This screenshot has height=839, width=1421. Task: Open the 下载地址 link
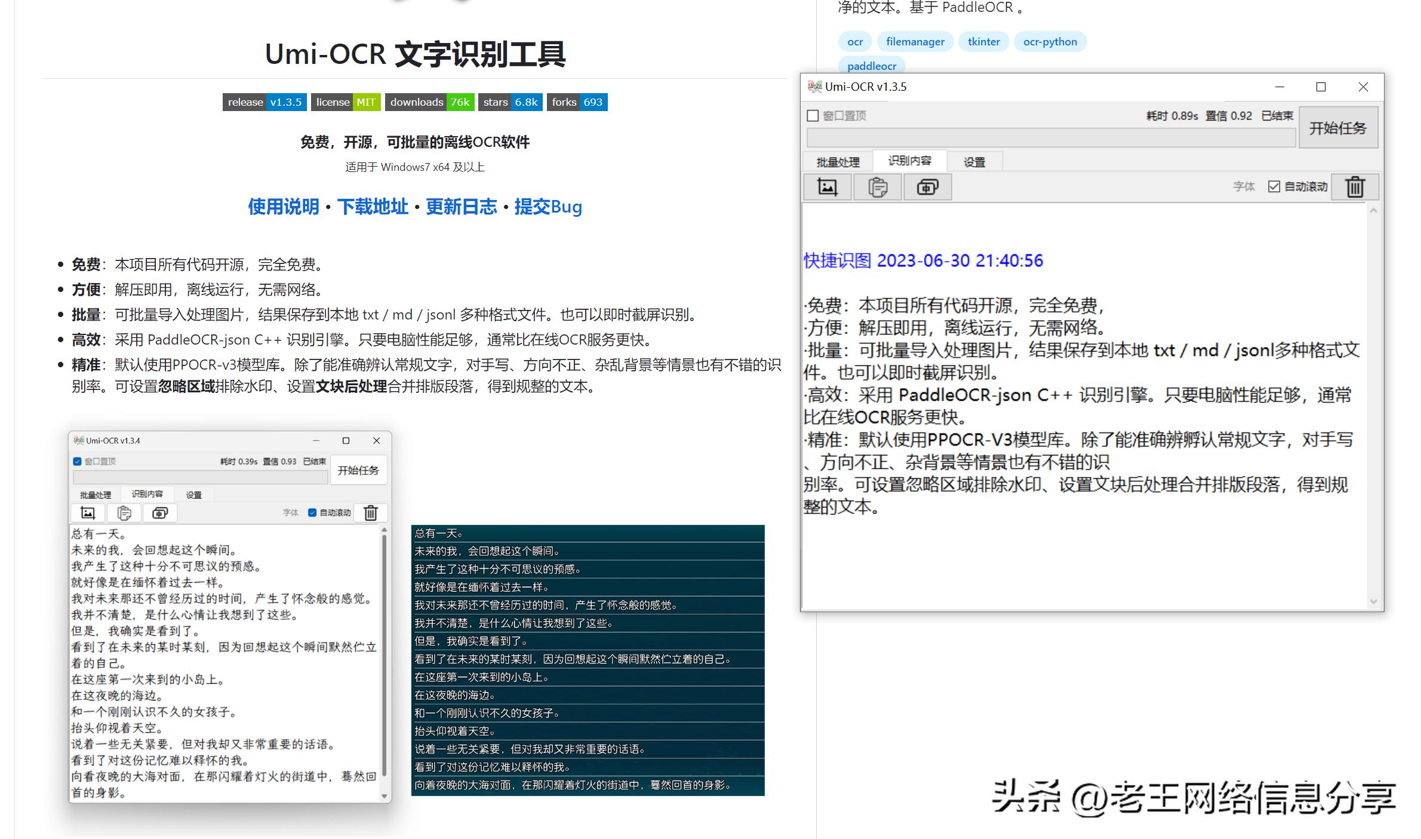point(373,206)
